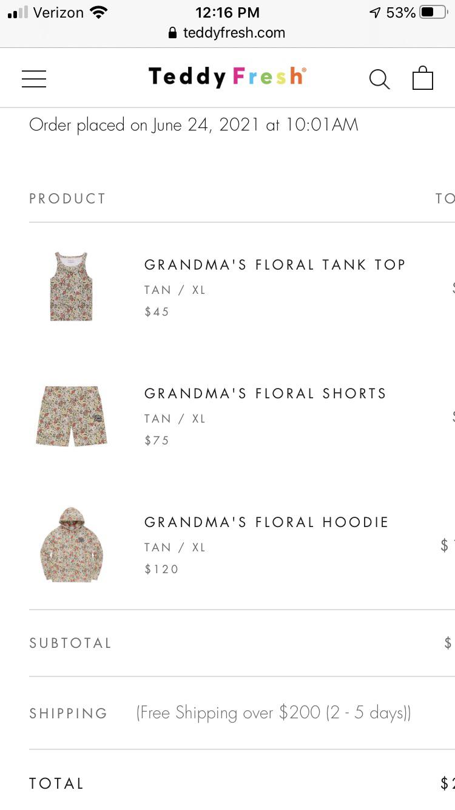Tap the battery icon in status bar
Viewport: 455px width, 810px height.
point(433,12)
